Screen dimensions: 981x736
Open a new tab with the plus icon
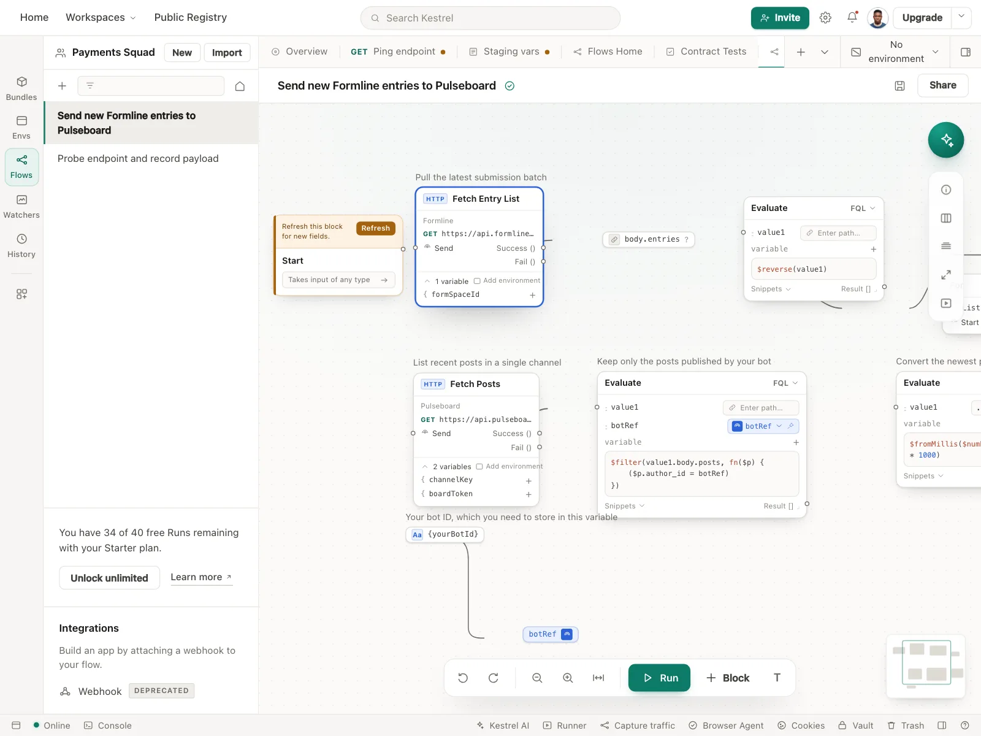[801, 52]
